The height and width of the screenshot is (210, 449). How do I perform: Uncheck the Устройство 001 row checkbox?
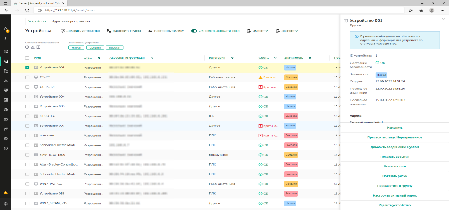click(27, 68)
